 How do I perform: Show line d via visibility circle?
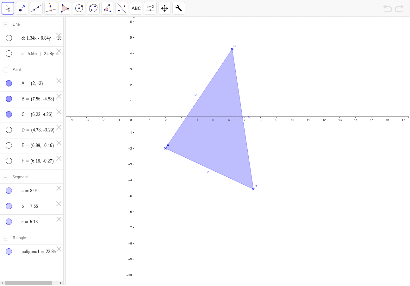[x=9, y=38]
